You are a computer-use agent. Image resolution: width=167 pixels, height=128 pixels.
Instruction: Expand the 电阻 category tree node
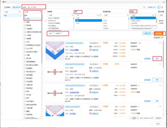[25, 22]
